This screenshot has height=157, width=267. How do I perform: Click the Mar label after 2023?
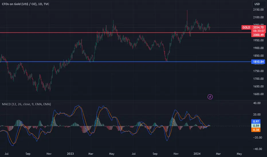click(x=91, y=154)
